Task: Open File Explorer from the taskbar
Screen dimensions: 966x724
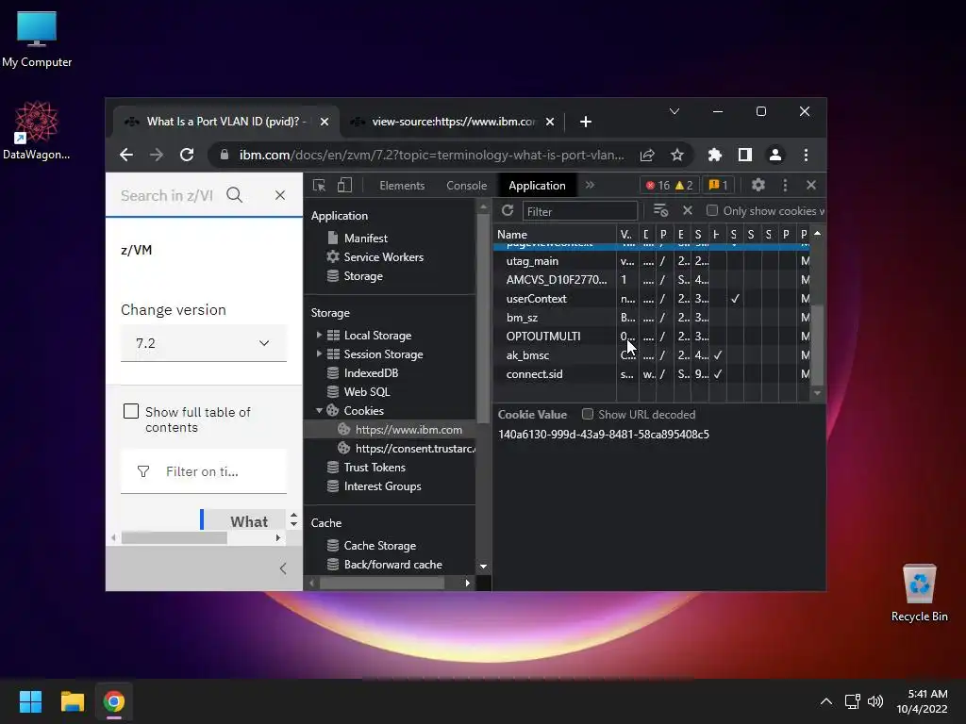Action: coord(72,701)
